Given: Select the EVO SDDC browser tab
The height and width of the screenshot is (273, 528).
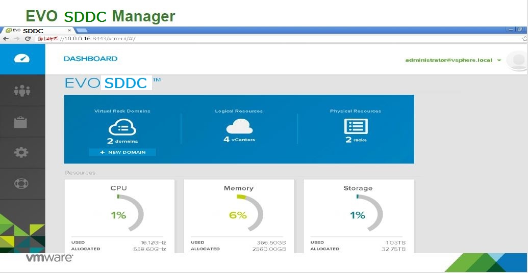Looking at the screenshot, I should pos(34,31).
